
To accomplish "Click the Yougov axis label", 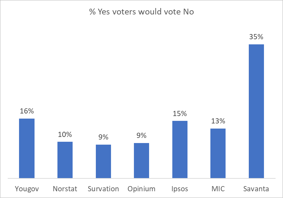I will tap(27, 189).
